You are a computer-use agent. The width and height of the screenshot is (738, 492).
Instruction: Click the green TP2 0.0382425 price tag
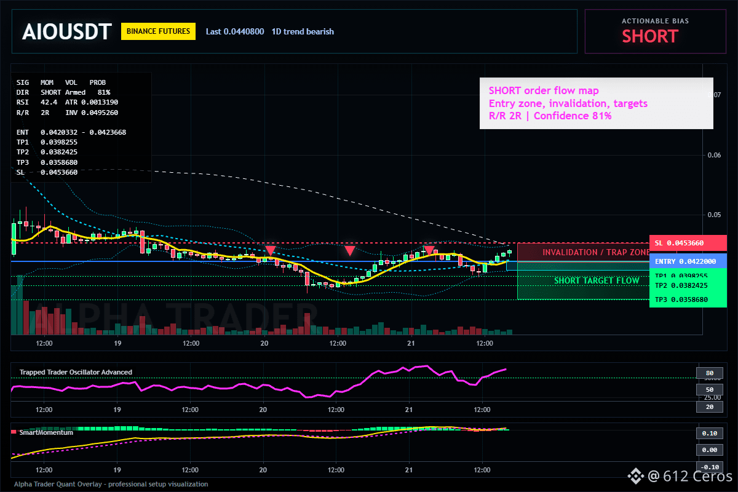(688, 285)
